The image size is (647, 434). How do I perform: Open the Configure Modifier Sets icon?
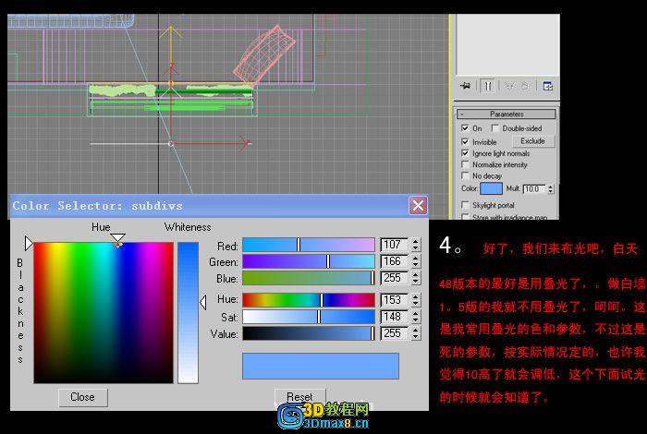547,86
